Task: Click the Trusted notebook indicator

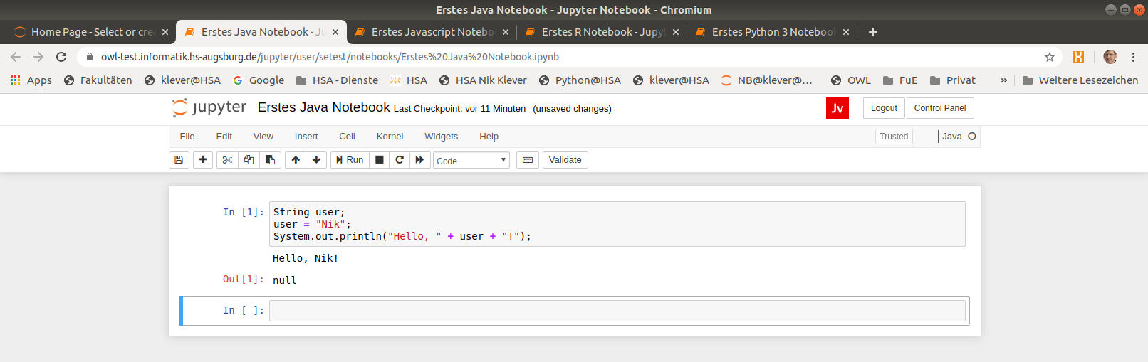Action: tap(894, 137)
